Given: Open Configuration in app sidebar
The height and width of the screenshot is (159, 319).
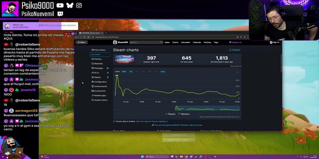Looking at the screenshot, I should [100, 82].
